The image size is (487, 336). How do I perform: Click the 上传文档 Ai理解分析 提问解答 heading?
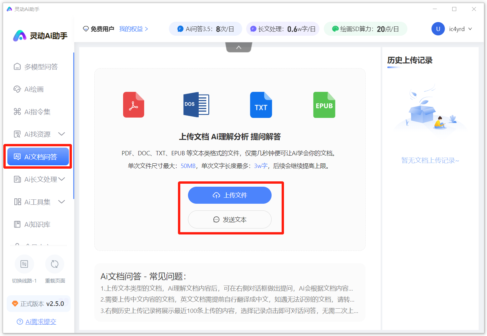[x=230, y=137]
